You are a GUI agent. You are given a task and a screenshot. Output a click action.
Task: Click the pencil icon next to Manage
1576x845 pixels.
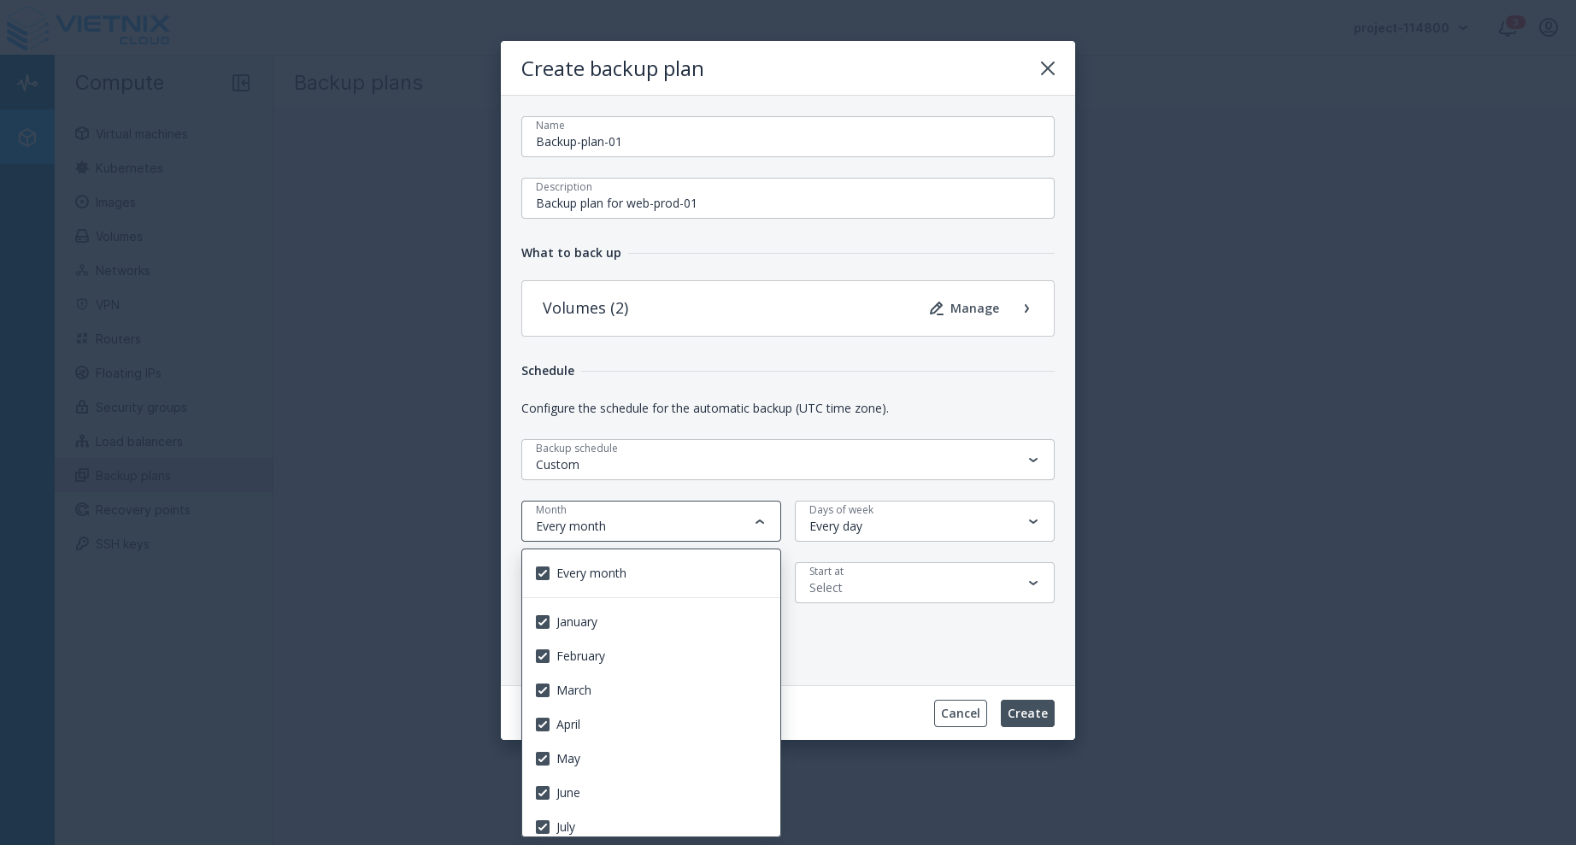[937, 308]
